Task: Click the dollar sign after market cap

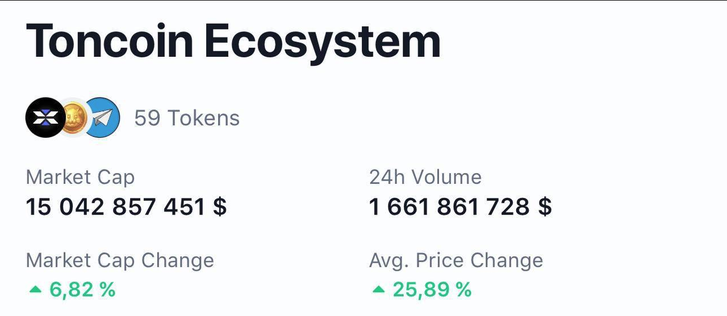Action: [x=220, y=207]
